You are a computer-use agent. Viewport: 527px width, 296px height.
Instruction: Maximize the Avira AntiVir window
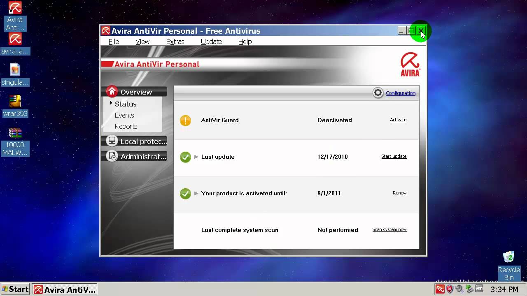click(411, 31)
